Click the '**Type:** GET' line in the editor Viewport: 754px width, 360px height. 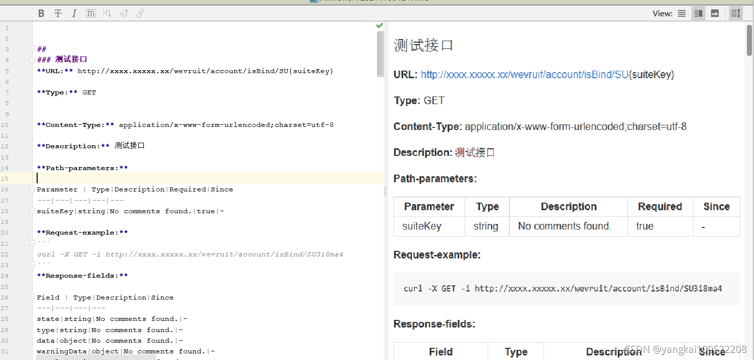click(67, 92)
